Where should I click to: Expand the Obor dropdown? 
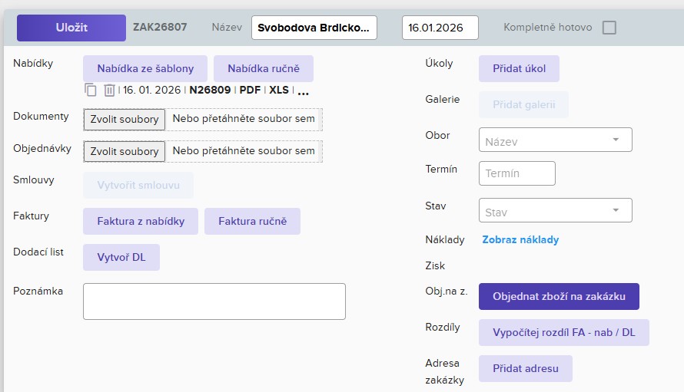pos(555,140)
